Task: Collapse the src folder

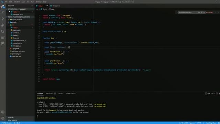Action: click(13, 25)
